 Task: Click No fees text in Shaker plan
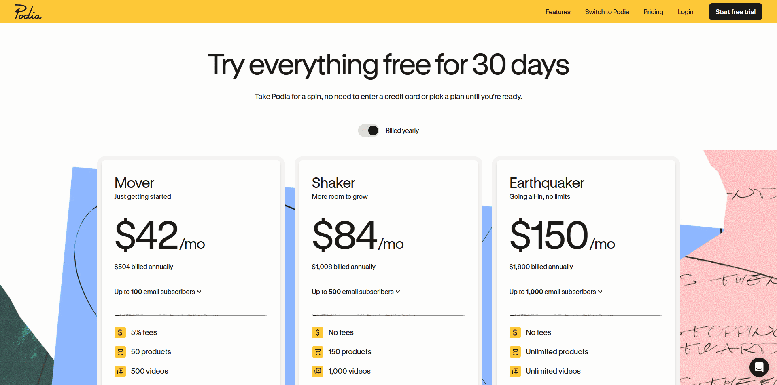coord(341,332)
